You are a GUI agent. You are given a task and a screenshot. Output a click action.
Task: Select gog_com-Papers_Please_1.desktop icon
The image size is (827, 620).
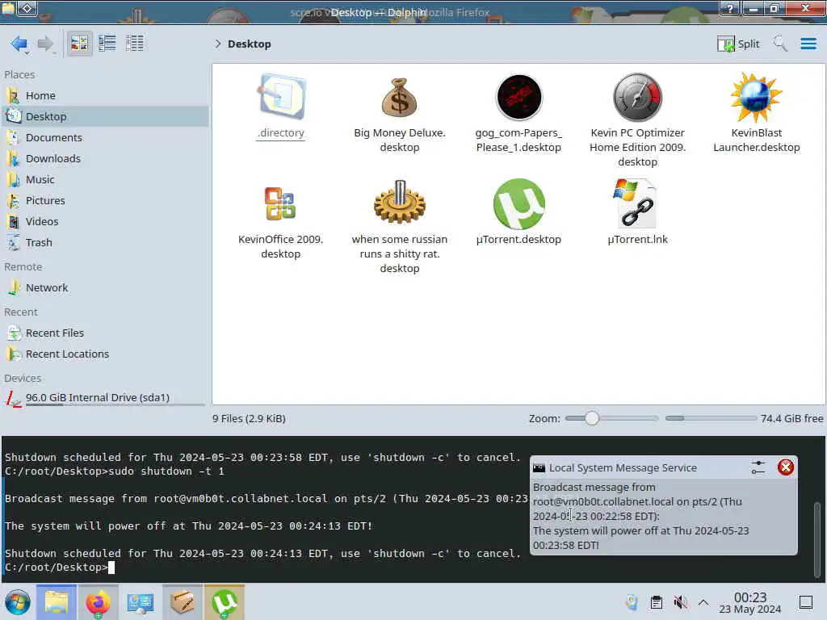coord(519,98)
